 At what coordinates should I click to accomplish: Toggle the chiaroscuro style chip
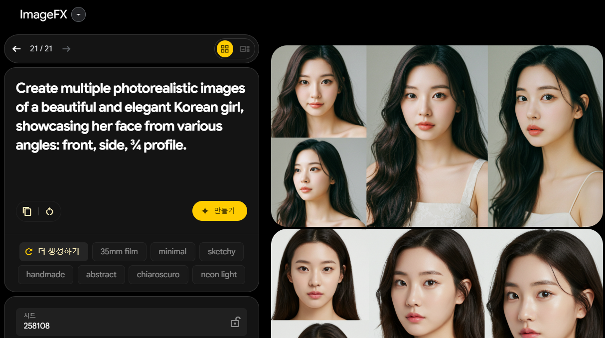pyautogui.click(x=158, y=274)
